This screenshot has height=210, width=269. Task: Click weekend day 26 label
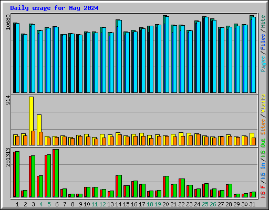point(213,204)
